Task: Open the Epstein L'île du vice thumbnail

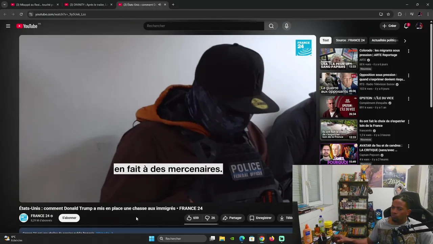Action: click(x=339, y=106)
